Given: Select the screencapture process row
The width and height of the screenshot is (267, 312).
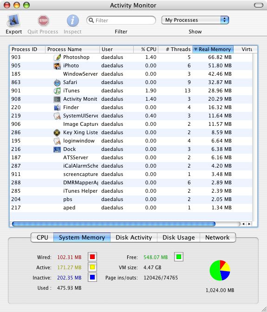Looking at the screenshot, I should point(131,174).
